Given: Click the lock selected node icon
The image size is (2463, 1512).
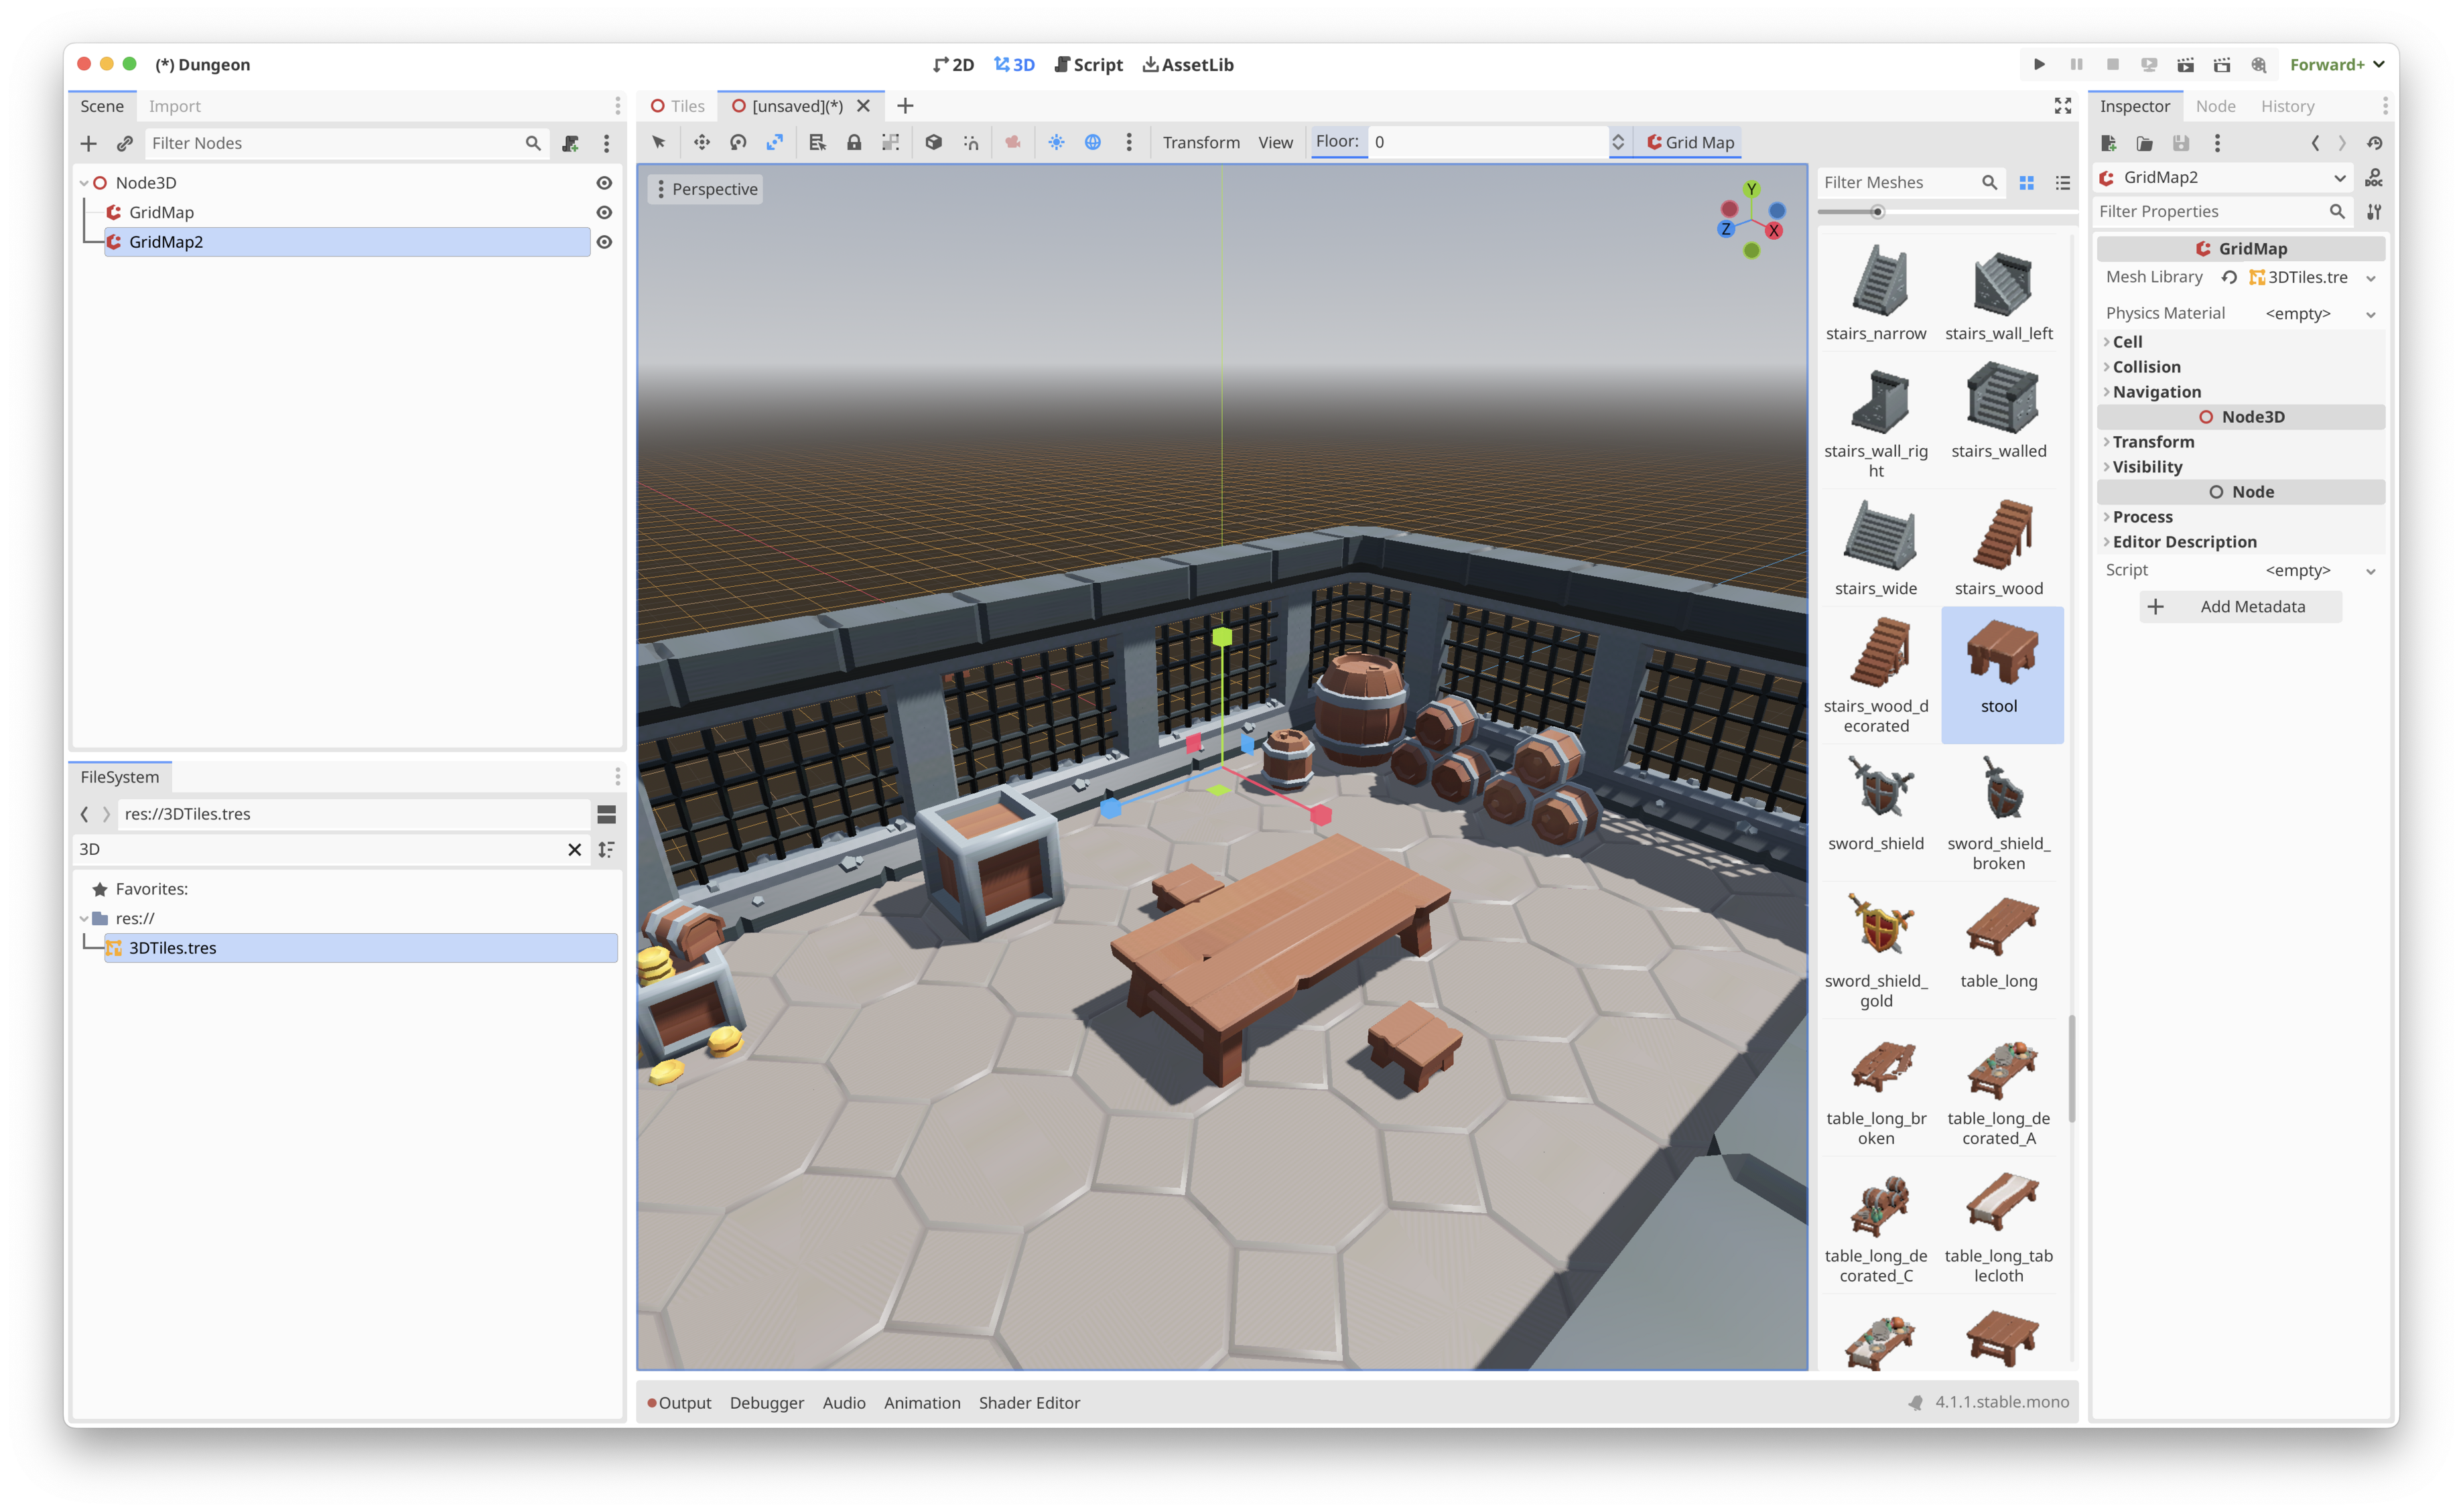Looking at the screenshot, I should tap(854, 142).
